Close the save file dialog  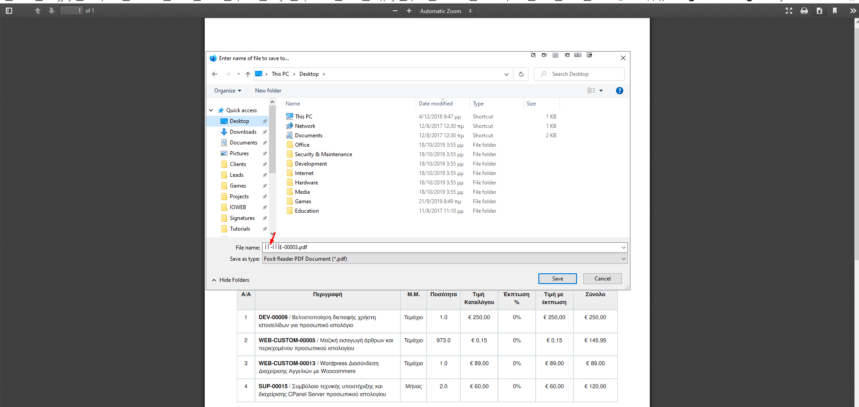point(623,58)
